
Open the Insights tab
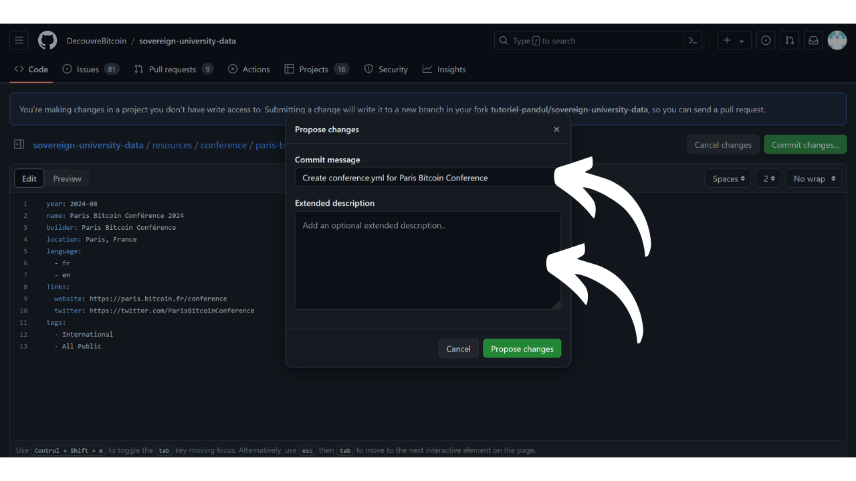point(444,69)
